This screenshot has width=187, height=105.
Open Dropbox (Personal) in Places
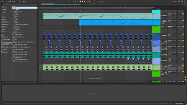[7, 48]
